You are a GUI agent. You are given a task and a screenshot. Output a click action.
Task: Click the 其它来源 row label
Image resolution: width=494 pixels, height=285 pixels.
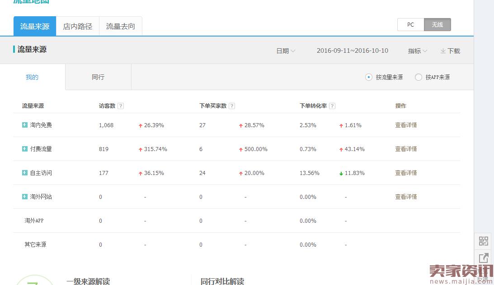(x=35, y=244)
